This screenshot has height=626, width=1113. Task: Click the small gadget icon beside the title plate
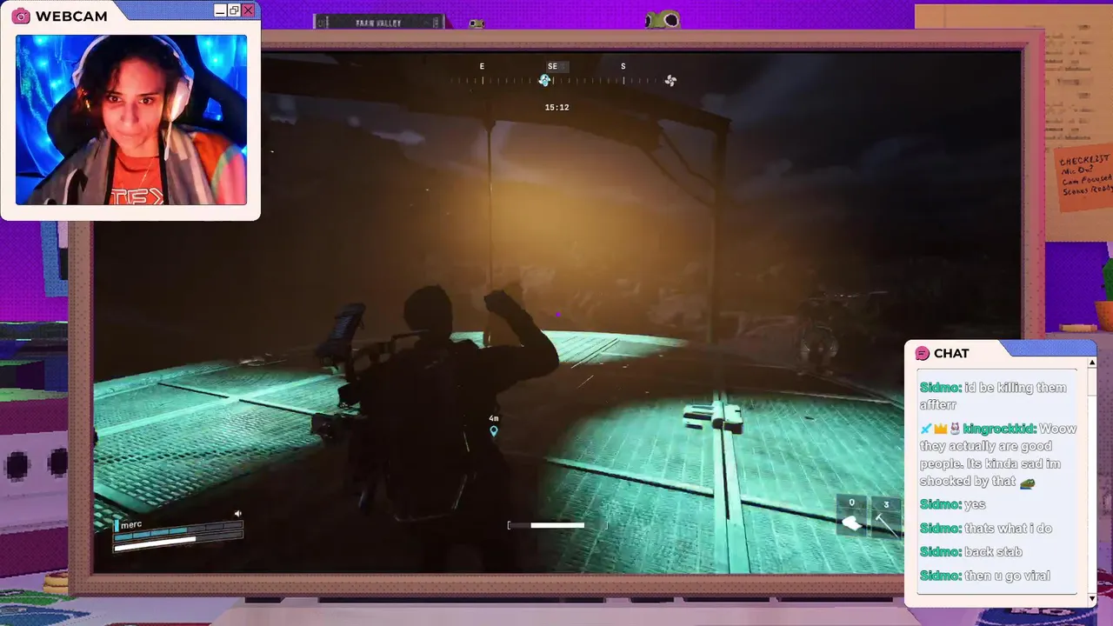(x=476, y=23)
